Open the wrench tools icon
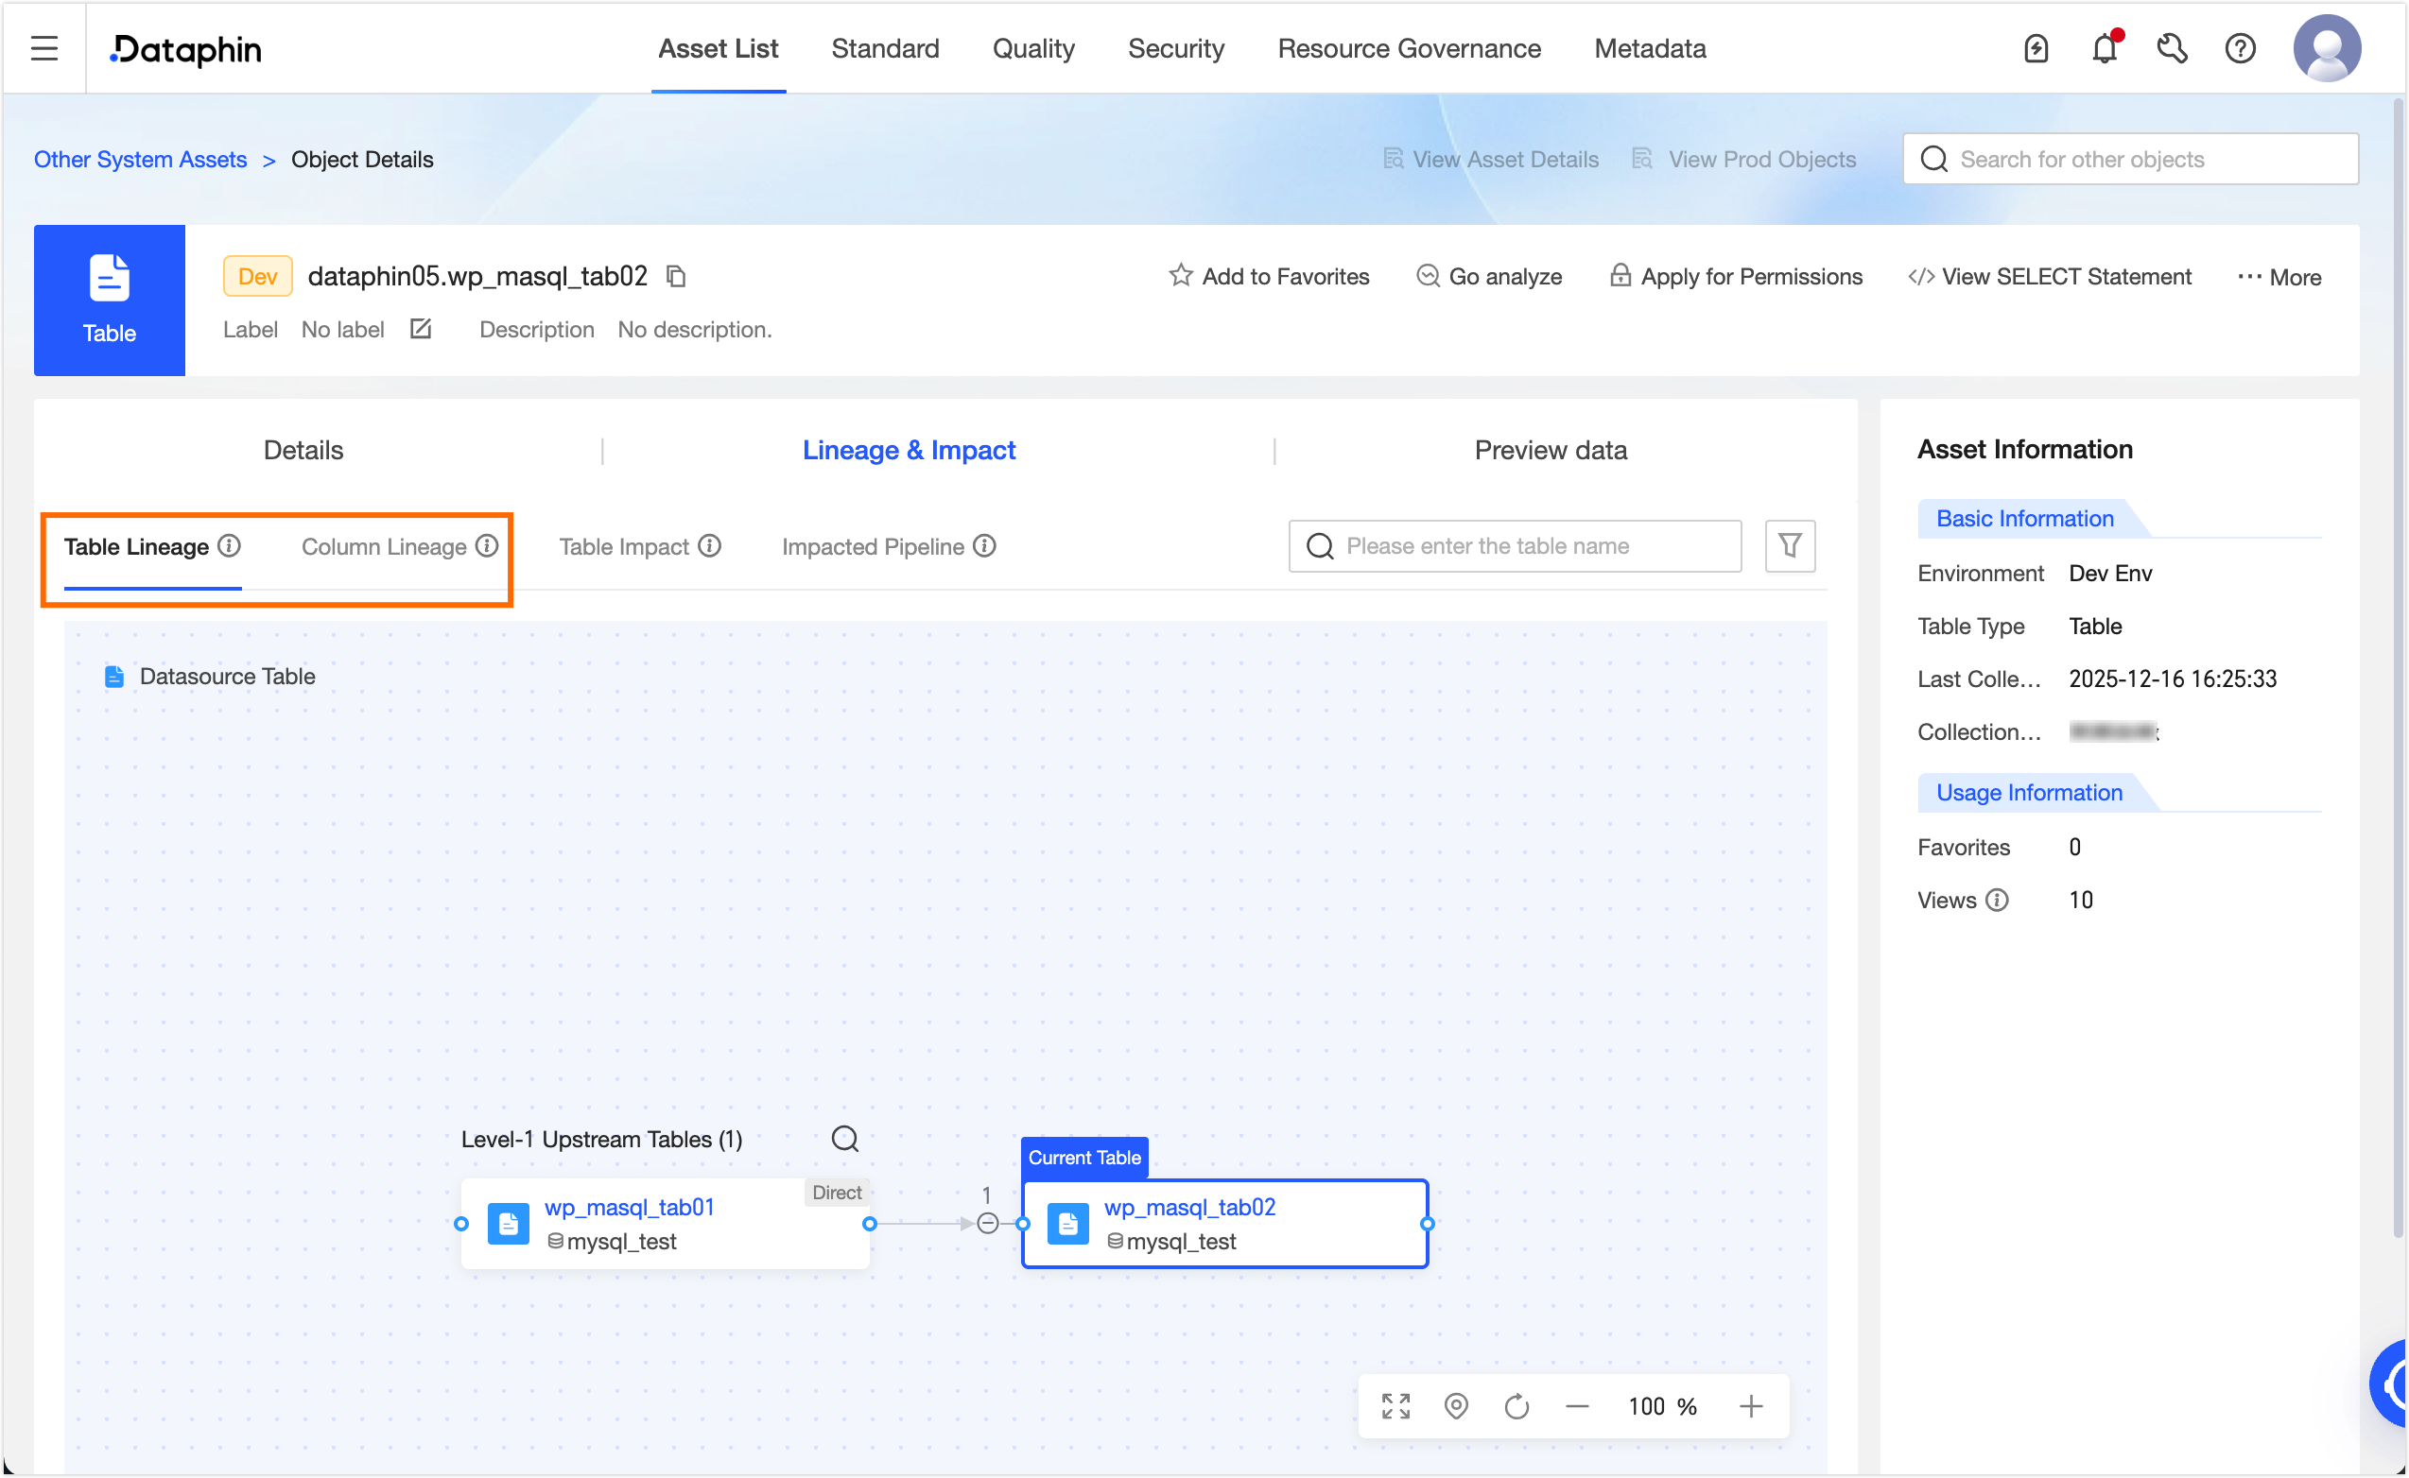Image resolution: width=2409 pixels, height=1478 pixels. pos(2172,48)
